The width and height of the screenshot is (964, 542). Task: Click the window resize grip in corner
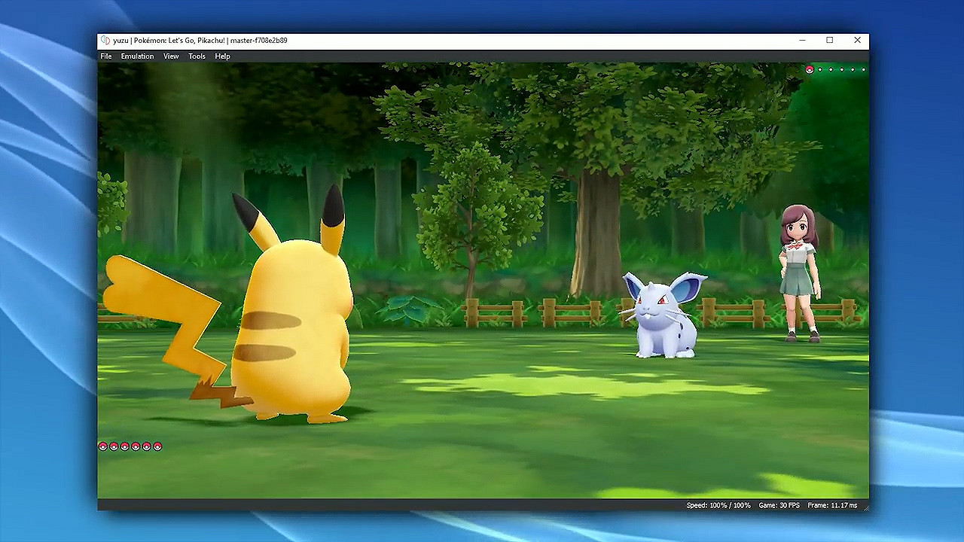point(865,507)
